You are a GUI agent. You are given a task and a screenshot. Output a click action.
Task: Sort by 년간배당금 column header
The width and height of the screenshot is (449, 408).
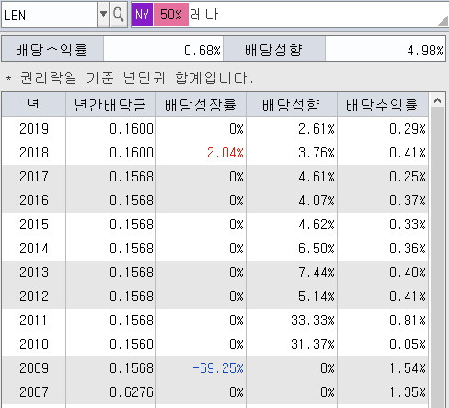(x=110, y=105)
